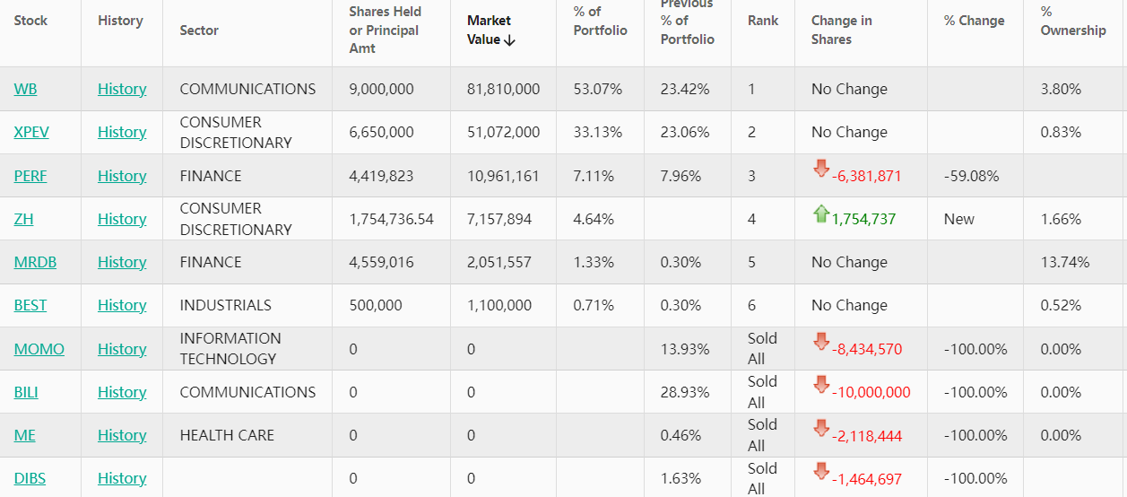Show History for MOMO

tap(122, 349)
